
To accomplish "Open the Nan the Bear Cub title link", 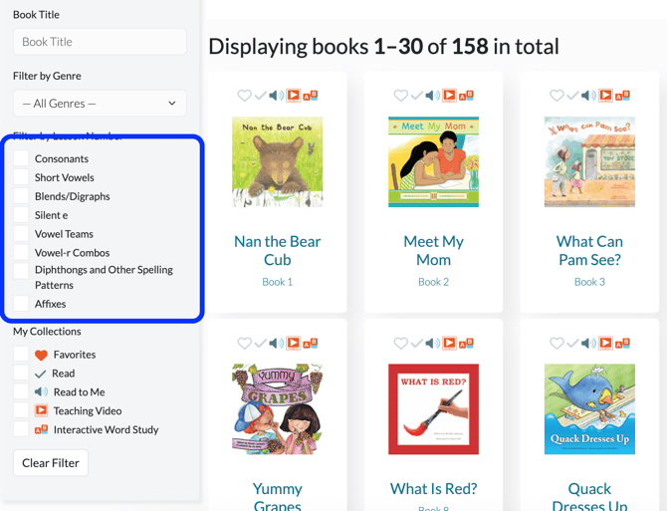I will 278,250.
